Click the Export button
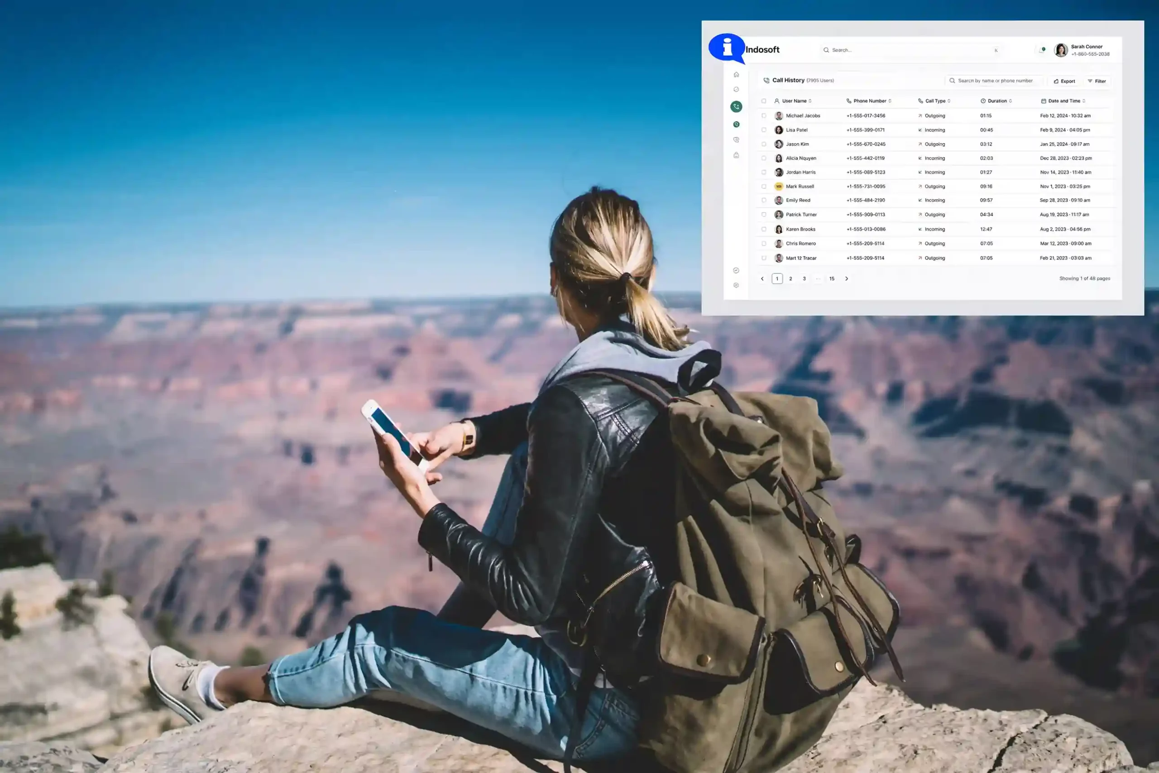 point(1064,81)
